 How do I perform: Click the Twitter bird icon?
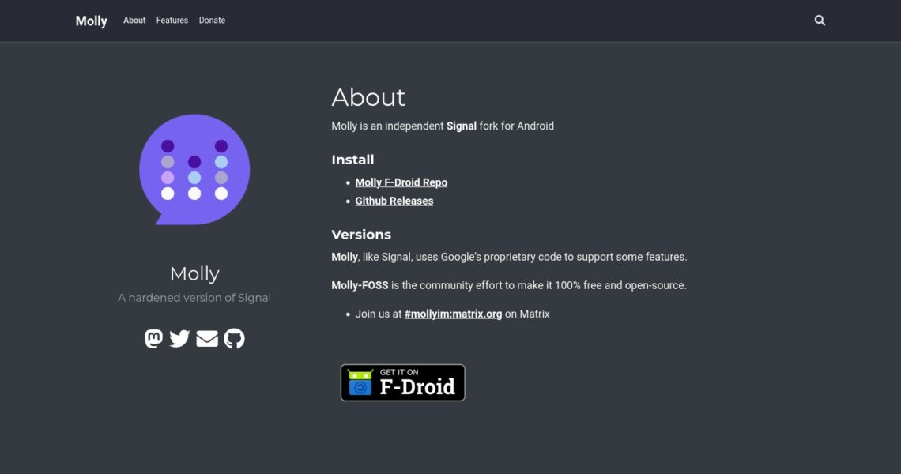pyautogui.click(x=180, y=339)
